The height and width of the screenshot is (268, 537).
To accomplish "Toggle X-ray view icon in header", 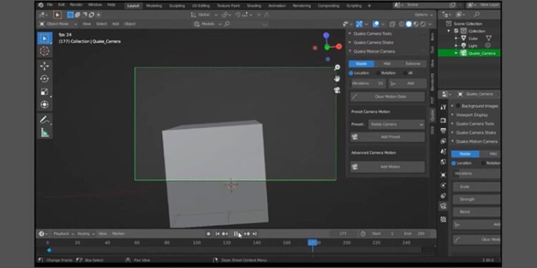I will point(392,24).
